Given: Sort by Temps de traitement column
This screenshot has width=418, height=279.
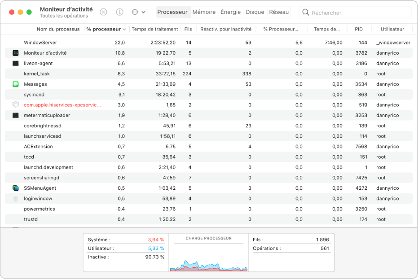Looking at the screenshot, I should (154, 29).
